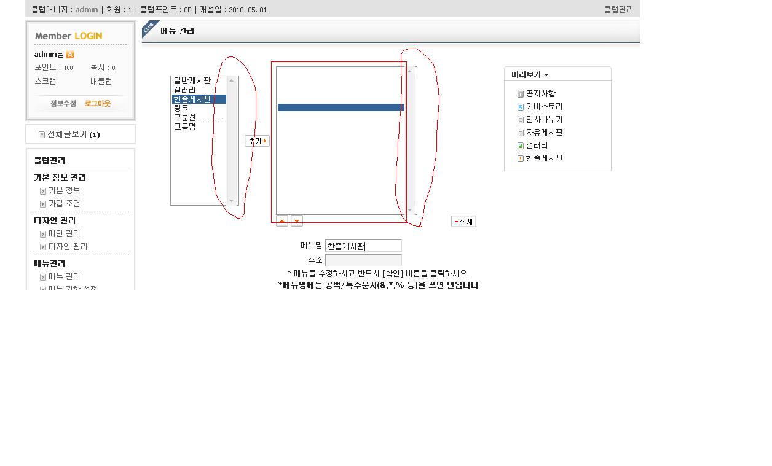Image resolution: width=772 pixels, height=466 pixels.
Task: Select 구분선 separator entry in list
Action: (x=199, y=117)
